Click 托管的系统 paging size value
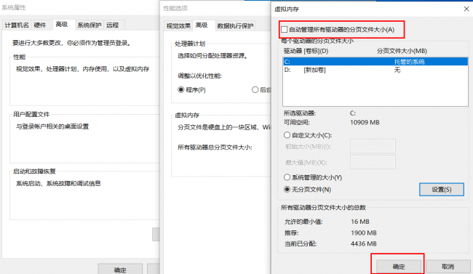Screen dimensions: 473x274 (x=410, y=62)
